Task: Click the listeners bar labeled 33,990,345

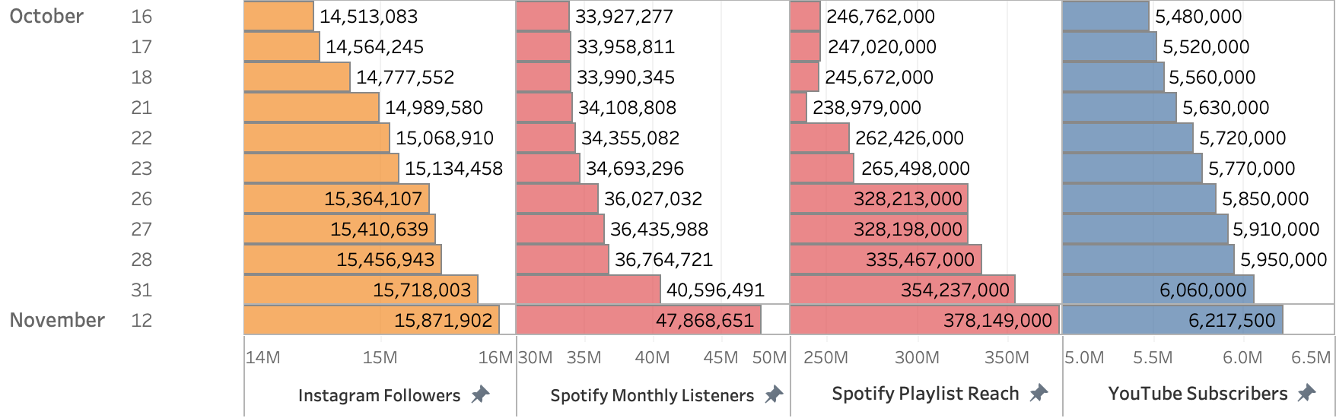Action: click(x=543, y=77)
